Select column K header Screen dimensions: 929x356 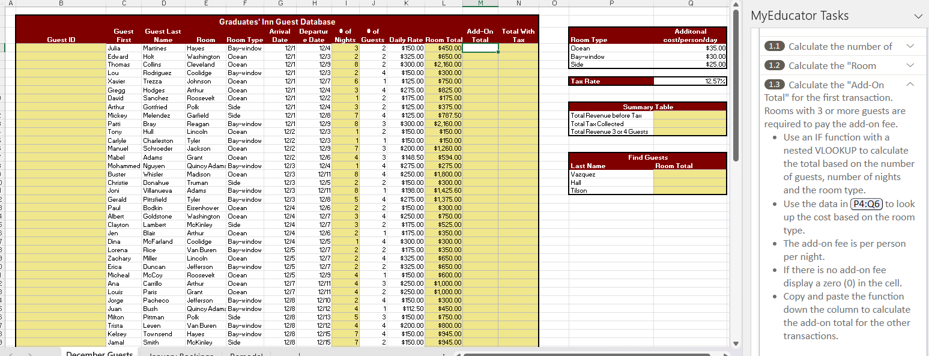(407, 4)
